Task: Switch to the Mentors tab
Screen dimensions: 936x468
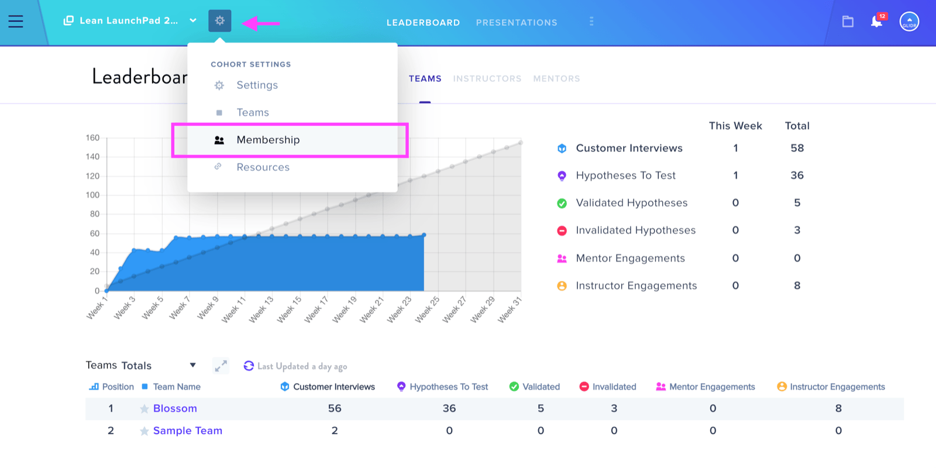Action: tap(556, 78)
